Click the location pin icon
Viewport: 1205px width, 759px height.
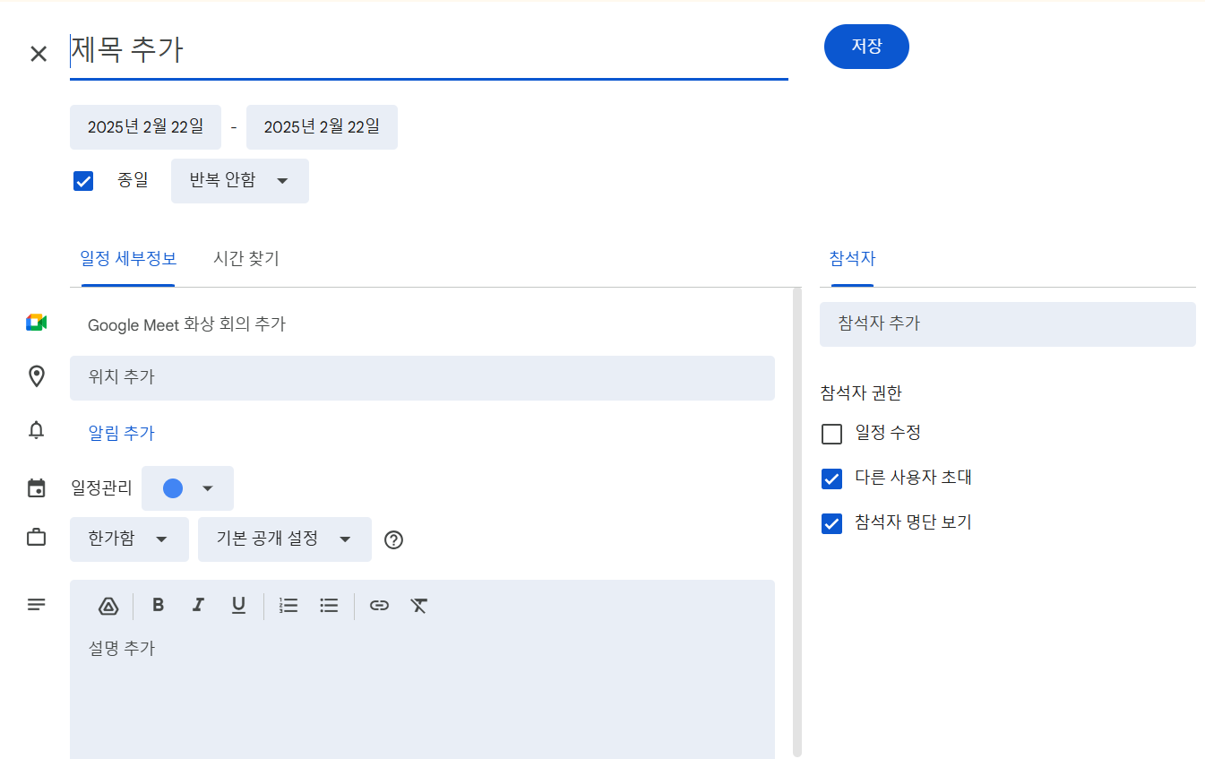tap(37, 376)
